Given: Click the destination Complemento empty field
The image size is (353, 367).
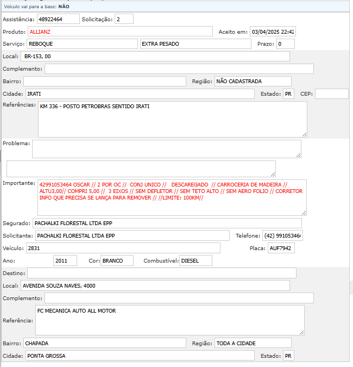Looking at the screenshot, I should [179, 298].
